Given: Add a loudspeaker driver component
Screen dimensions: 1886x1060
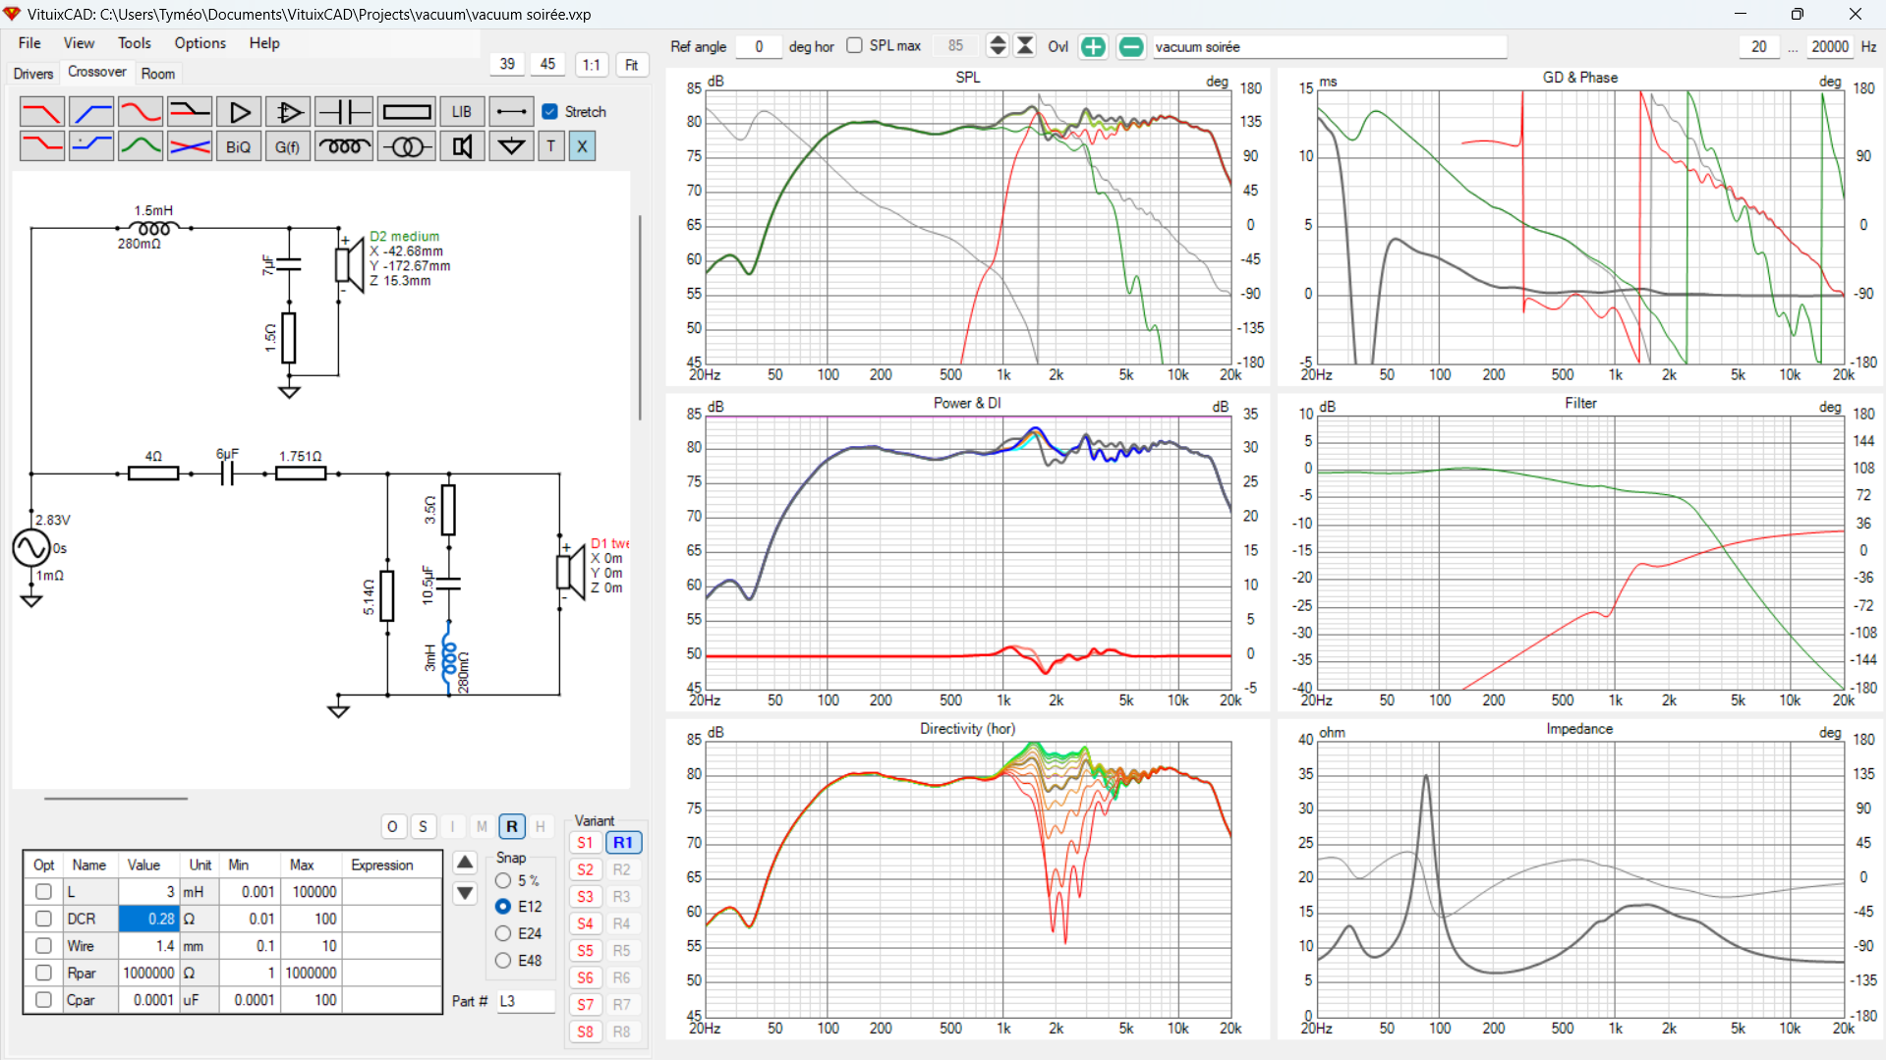Looking at the screenshot, I should click(462, 146).
